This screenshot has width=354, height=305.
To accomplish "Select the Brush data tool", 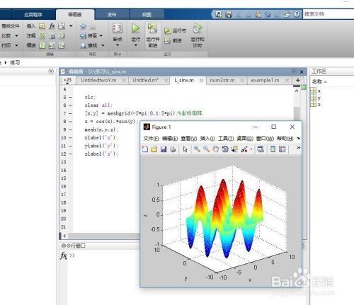I will click(x=244, y=149).
